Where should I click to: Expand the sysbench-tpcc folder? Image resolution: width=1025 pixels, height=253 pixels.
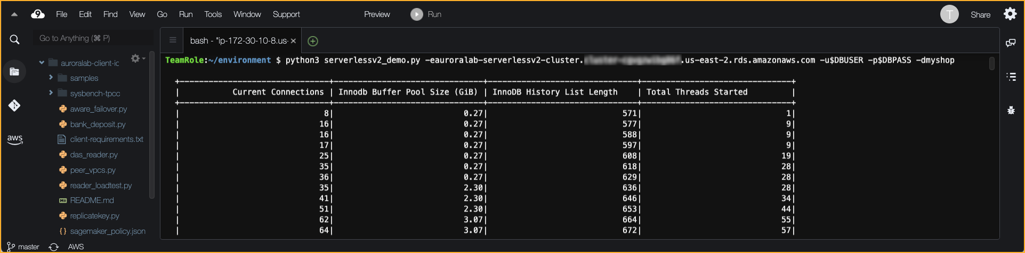(51, 93)
